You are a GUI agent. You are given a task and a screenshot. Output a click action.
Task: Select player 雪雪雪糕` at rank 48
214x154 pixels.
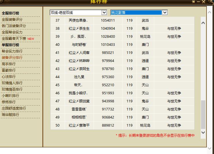point(79,109)
